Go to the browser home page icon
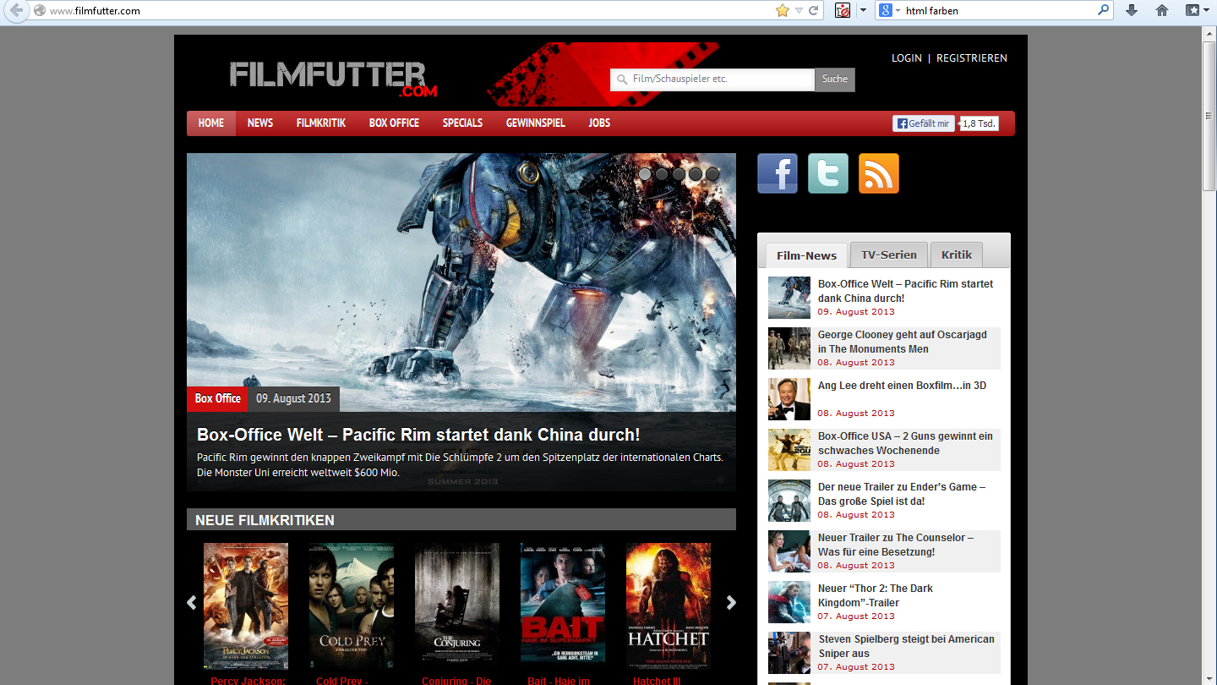This screenshot has width=1217, height=685. click(x=1162, y=11)
